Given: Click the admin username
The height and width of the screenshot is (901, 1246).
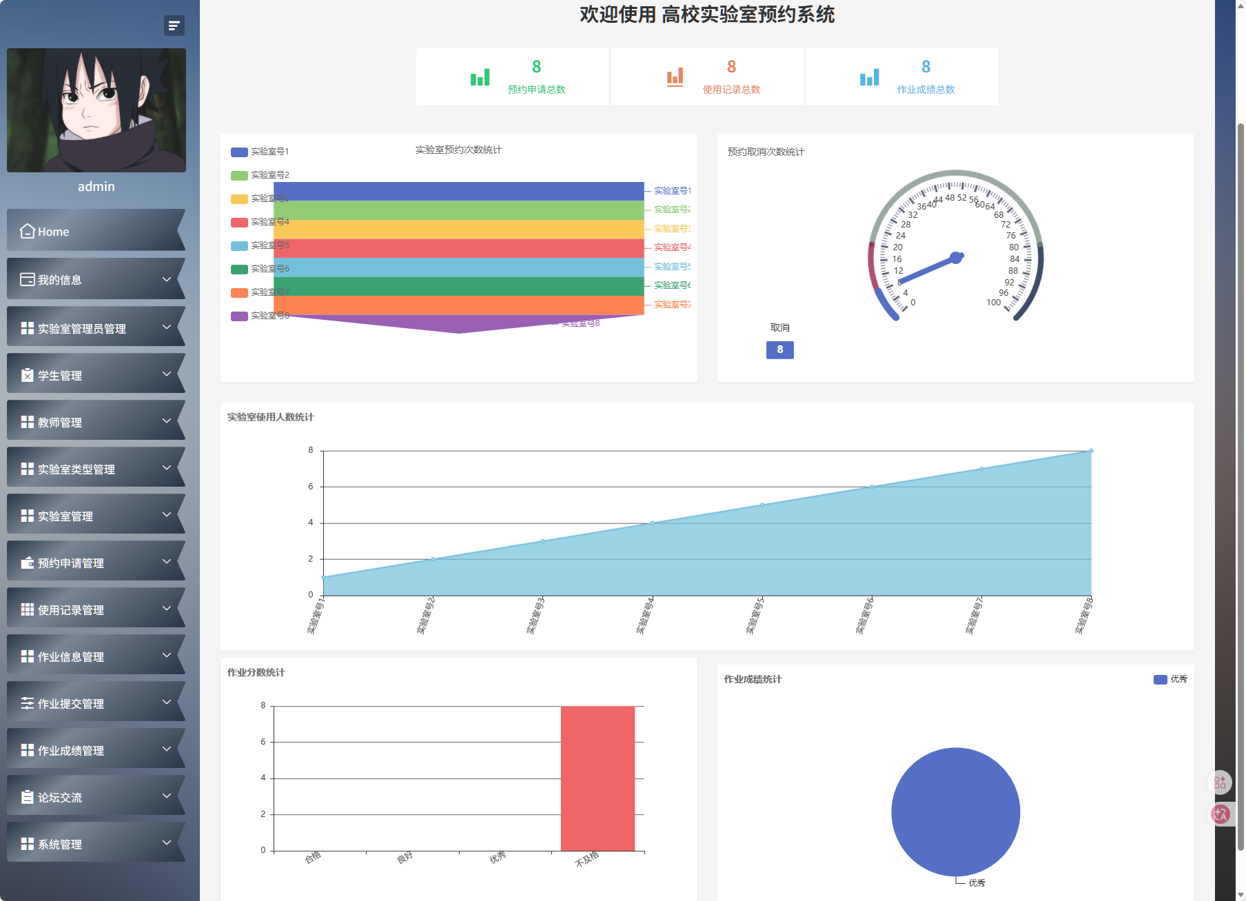Looking at the screenshot, I should [96, 187].
